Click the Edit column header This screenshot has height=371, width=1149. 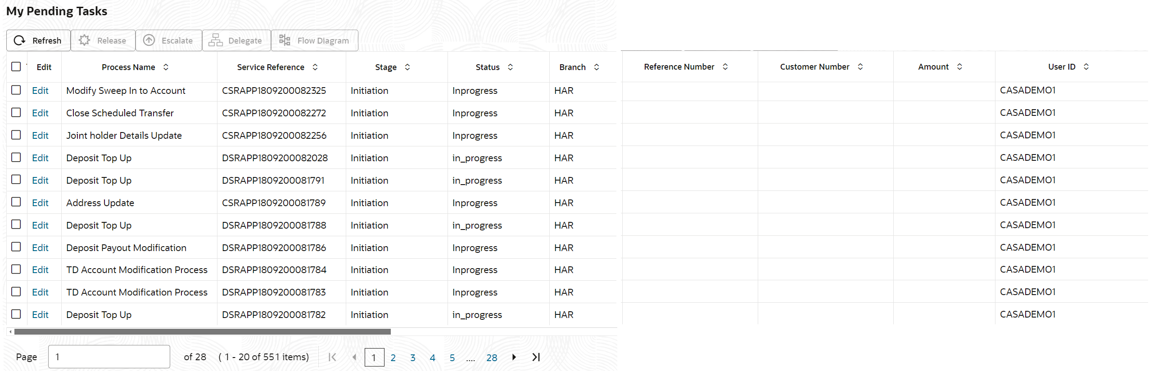44,67
